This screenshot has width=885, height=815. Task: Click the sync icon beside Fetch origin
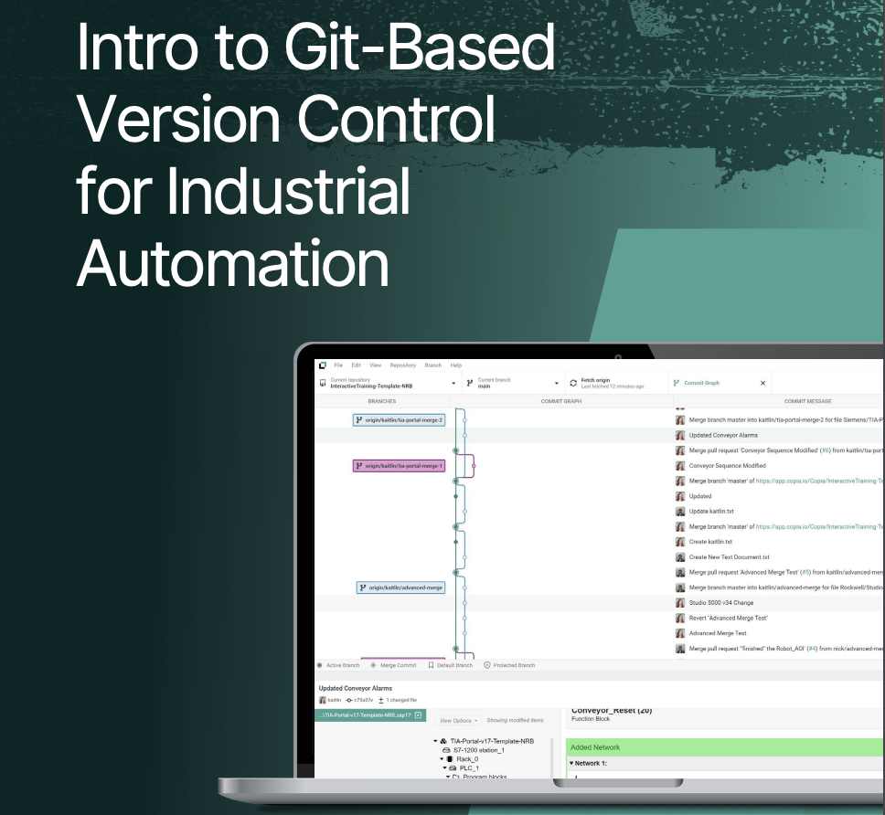[572, 381]
